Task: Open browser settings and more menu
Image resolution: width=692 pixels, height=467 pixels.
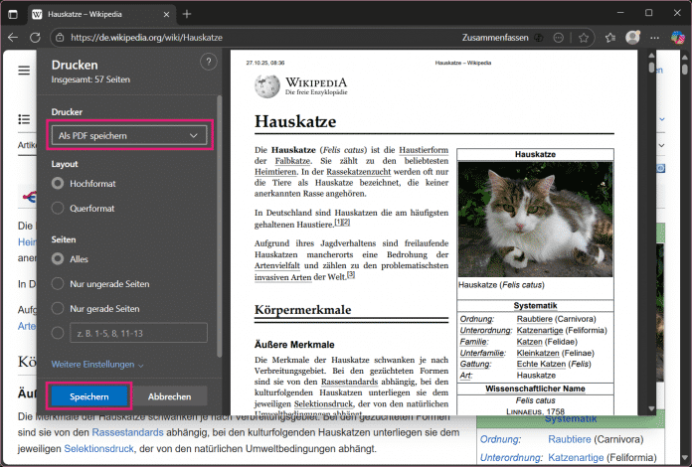Action: 655,38
